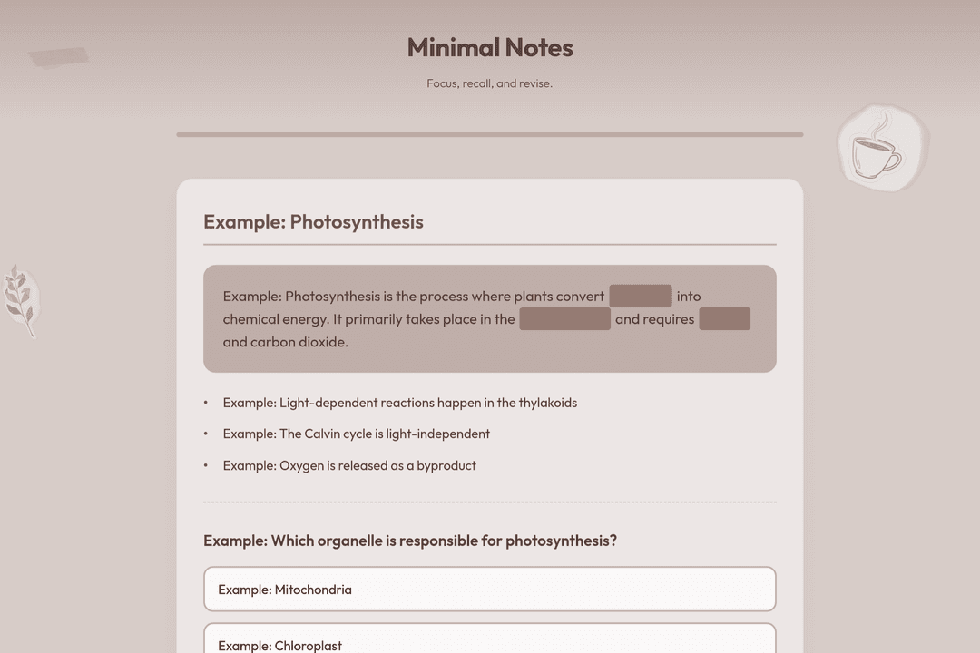Reveal the first hidden blank after 'plants convert'
The width and height of the screenshot is (980, 653).
tap(640, 297)
